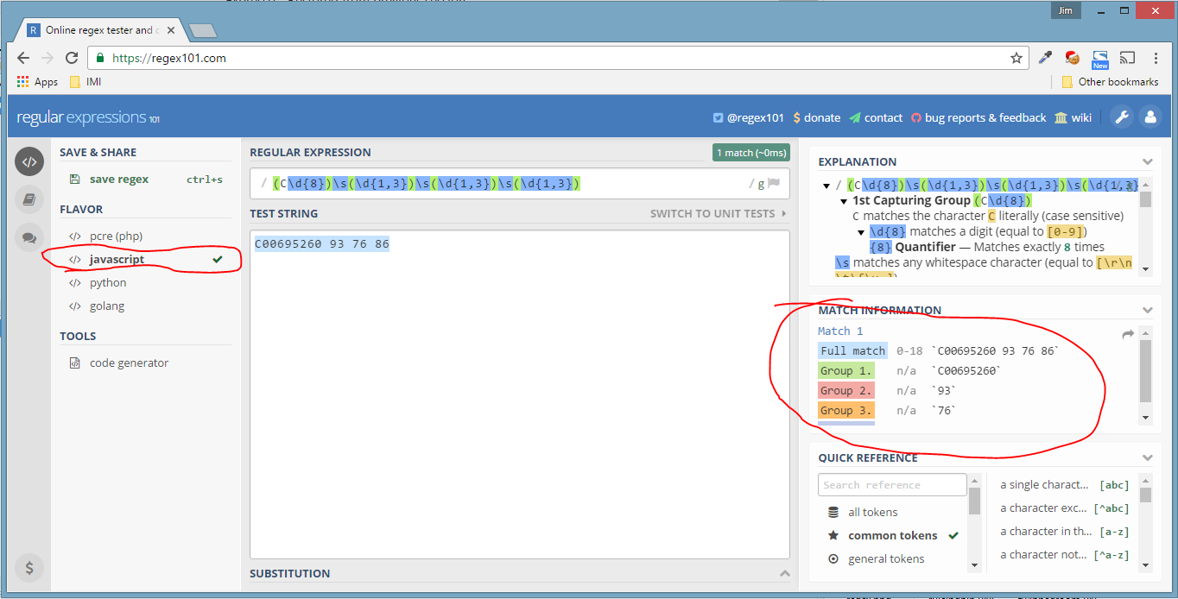Click the Group 2. match label

click(846, 390)
